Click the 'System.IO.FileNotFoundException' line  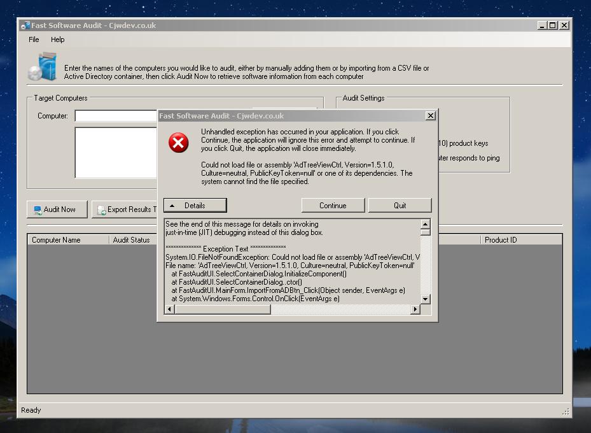(x=293, y=257)
